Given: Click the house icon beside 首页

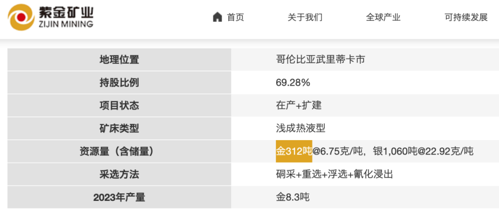Looking at the screenshot, I should [x=218, y=18].
